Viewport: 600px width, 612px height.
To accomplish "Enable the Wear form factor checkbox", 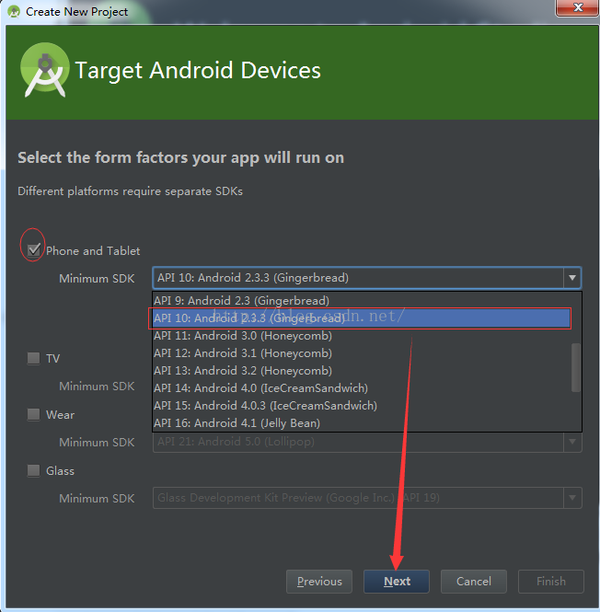I will pos(33,414).
